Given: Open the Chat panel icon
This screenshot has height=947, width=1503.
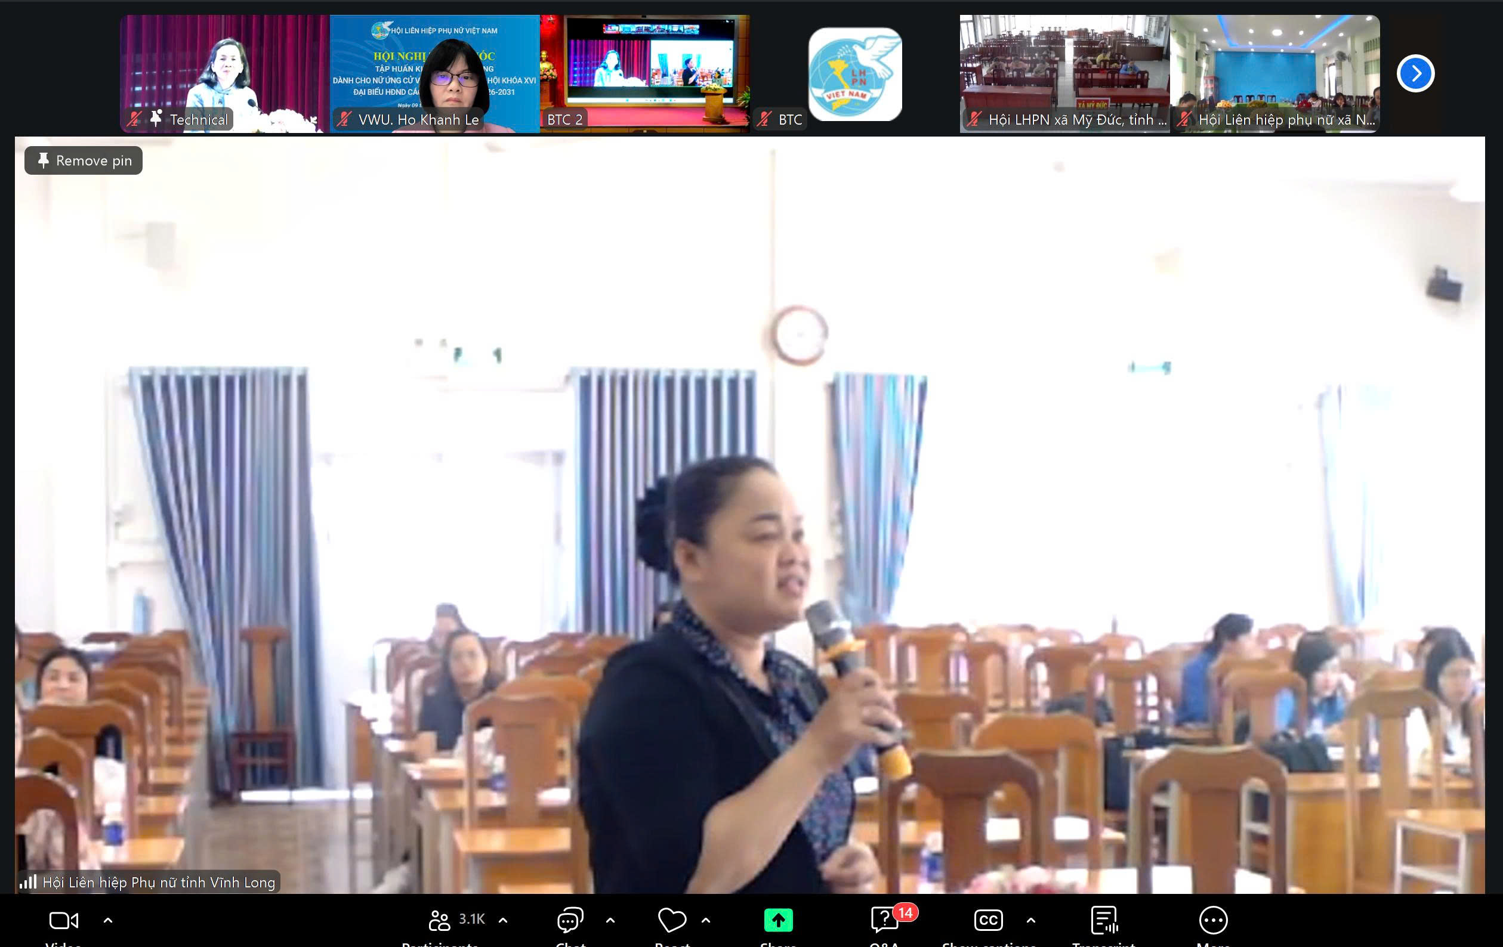Looking at the screenshot, I should click(x=570, y=920).
